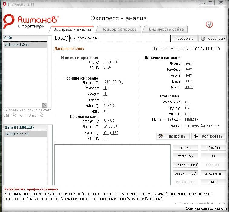Click the Ashmanov and Partners logo
This screenshot has height=212, width=229.
pos(30,21)
